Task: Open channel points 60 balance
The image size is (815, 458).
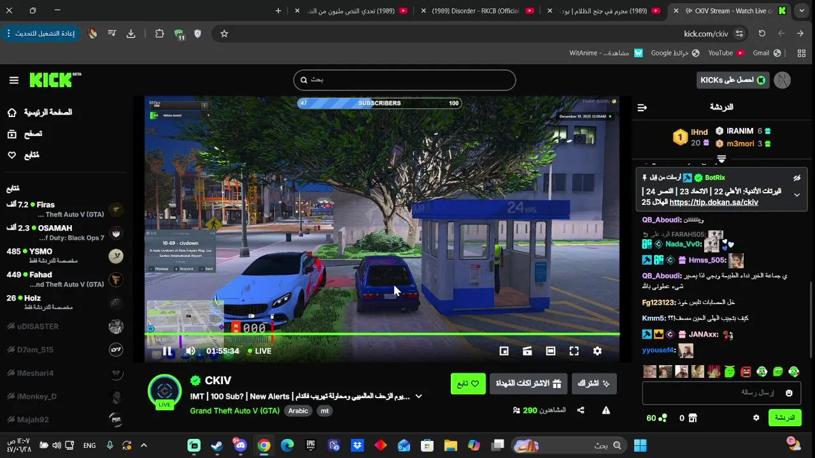Action: (x=656, y=418)
